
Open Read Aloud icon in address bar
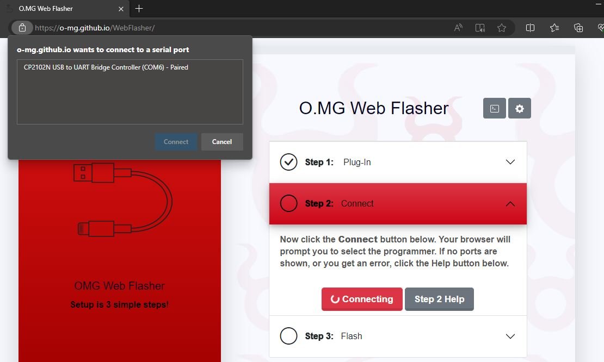pyautogui.click(x=458, y=28)
